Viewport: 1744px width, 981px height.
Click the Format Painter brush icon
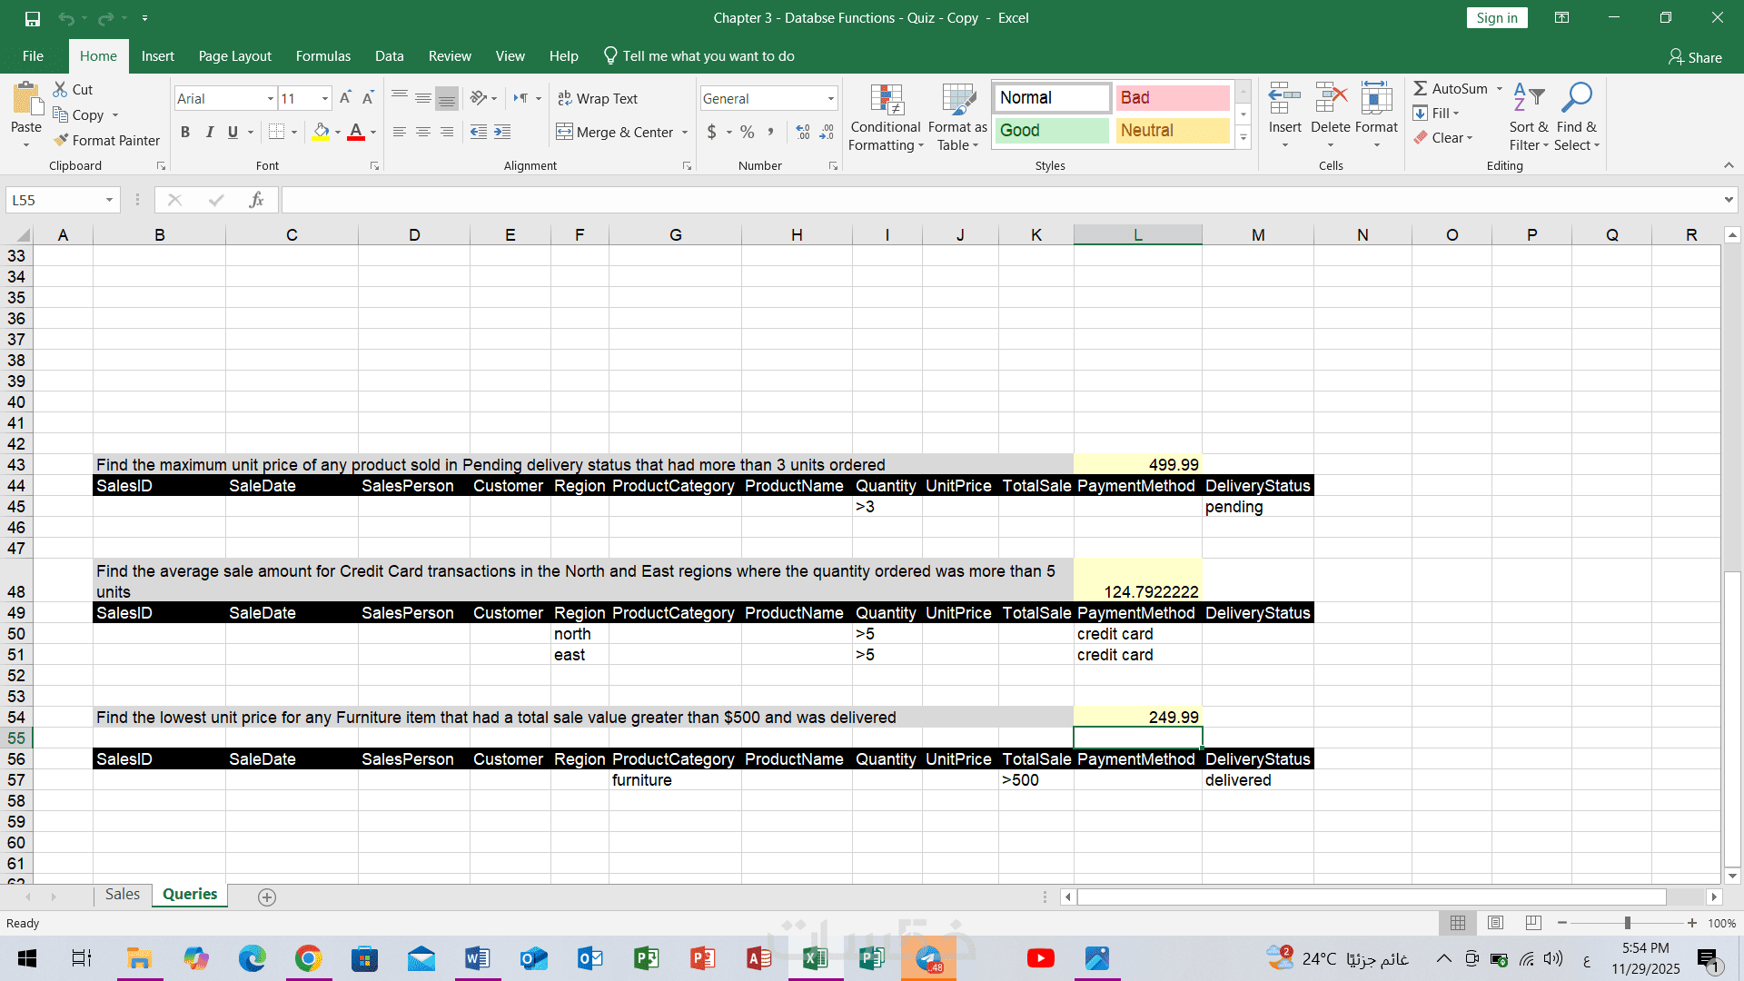61,140
